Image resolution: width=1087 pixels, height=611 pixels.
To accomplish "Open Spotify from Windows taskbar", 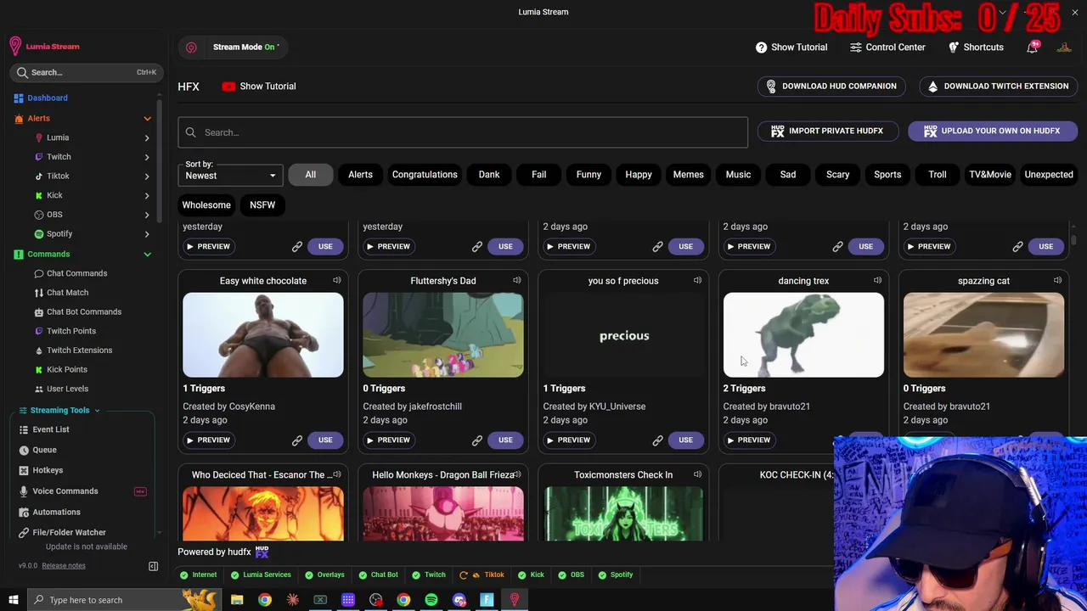I will tap(431, 600).
